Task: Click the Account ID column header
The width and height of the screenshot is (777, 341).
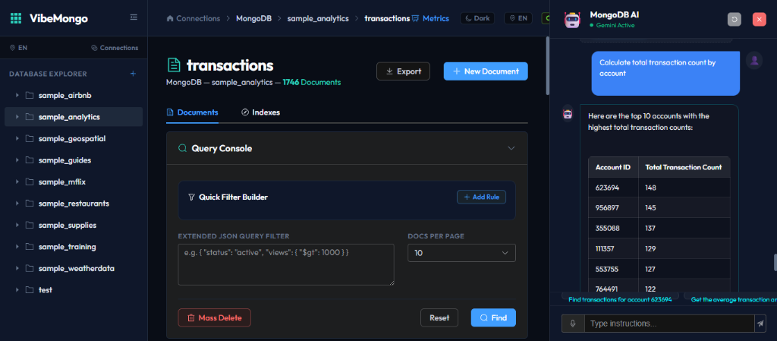Action: click(613, 168)
